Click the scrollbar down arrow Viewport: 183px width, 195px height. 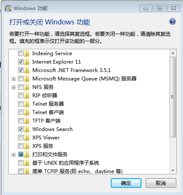(x=173, y=171)
